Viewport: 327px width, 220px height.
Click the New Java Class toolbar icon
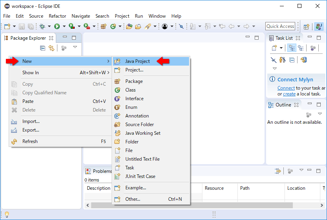[113, 26]
